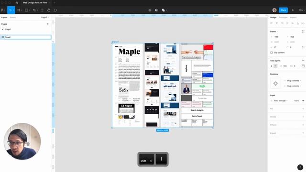The image size is (306, 172).
Task: Click the Align horizontal centers icon
Action: 277,23
